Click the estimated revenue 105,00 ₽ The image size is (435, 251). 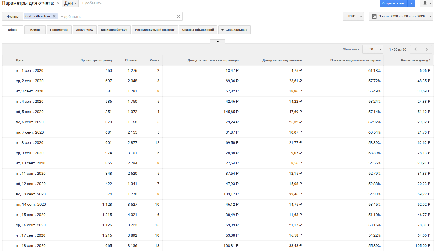point(423,246)
